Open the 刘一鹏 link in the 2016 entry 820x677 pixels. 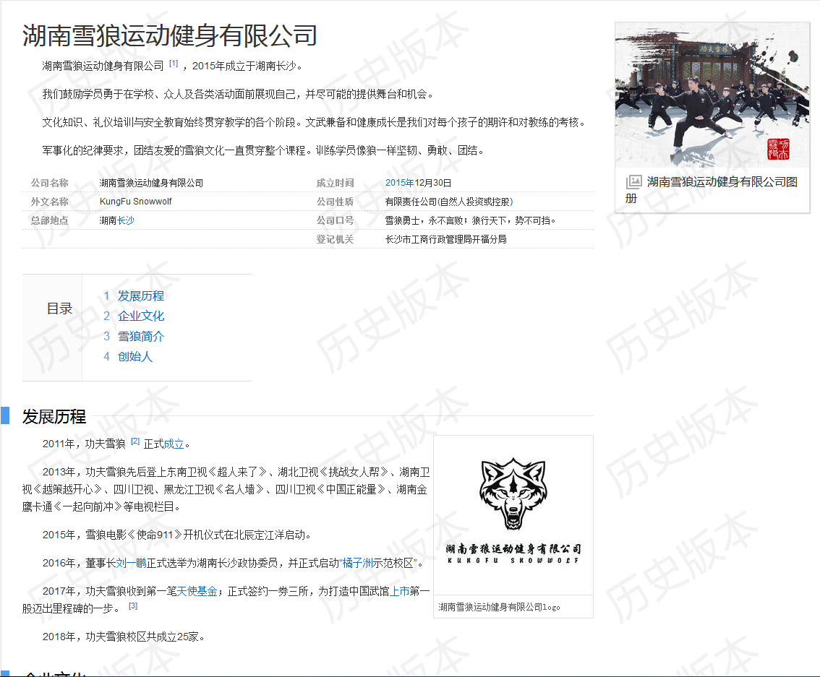point(132,563)
